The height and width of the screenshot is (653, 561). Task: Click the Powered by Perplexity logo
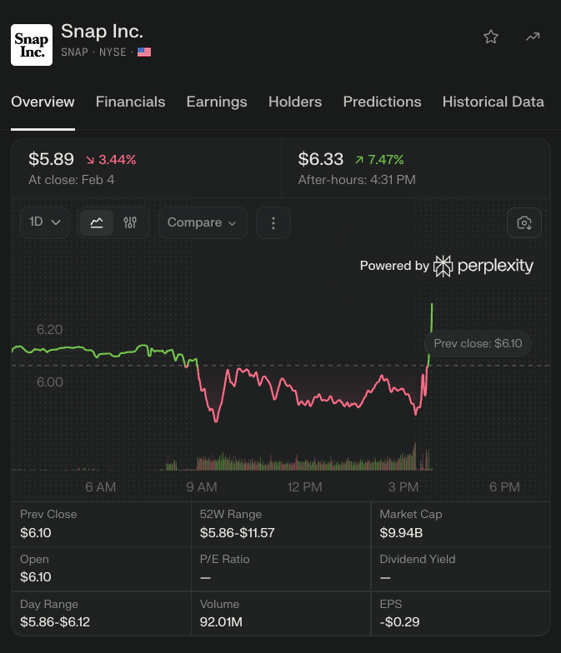[447, 266]
